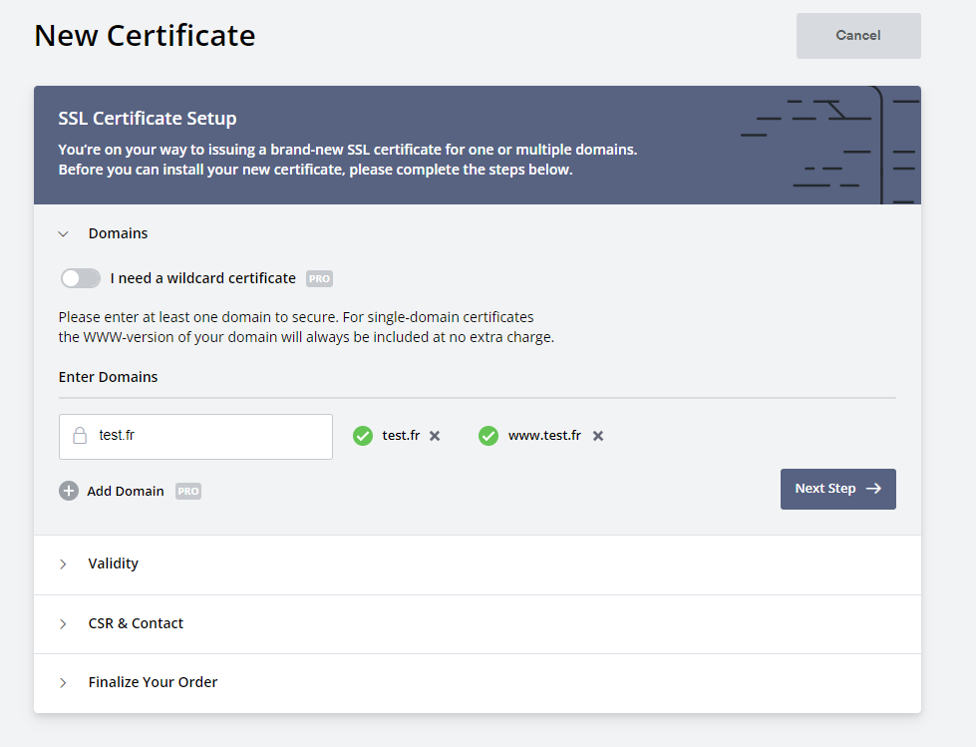Open the Finalize Your Order step
The height and width of the screenshot is (747, 976).
pos(153,682)
